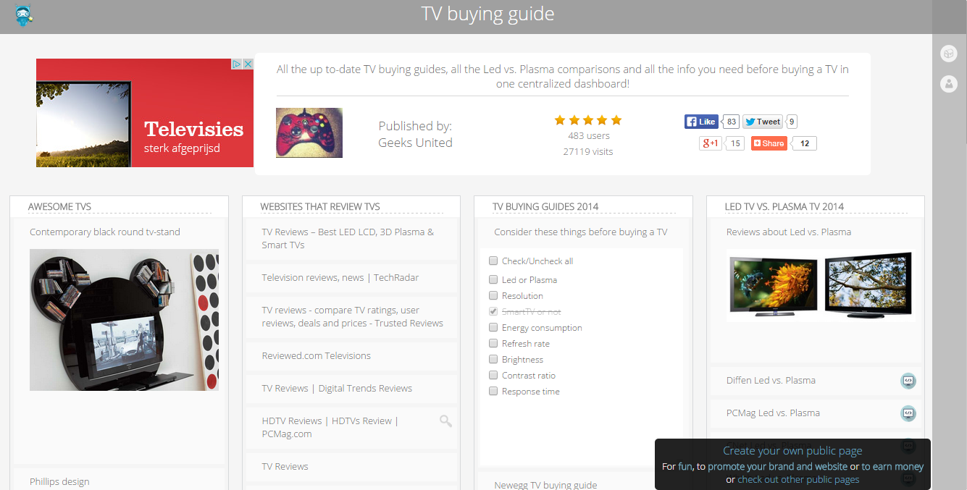Toggle the Check/Uncheck all checkbox
Screen dimensions: 967x490
pyautogui.click(x=493, y=261)
